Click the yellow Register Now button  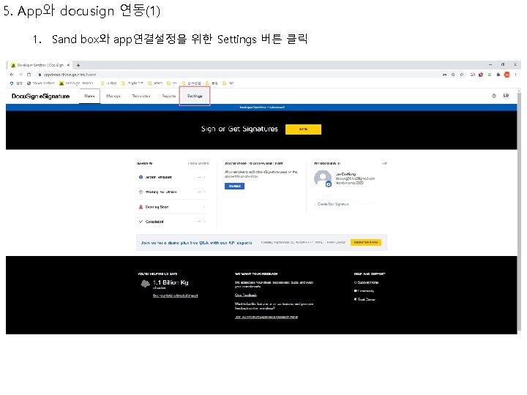366,242
